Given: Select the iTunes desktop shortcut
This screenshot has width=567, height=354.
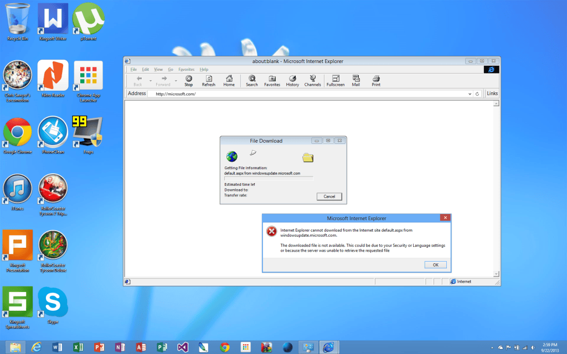Looking at the screenshot, I should click(17, 192).
